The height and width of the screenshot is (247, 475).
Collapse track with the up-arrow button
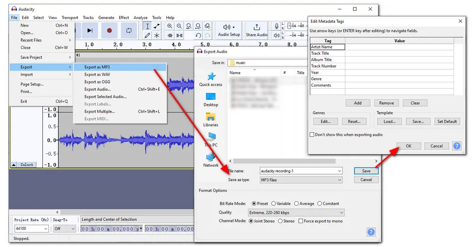coord(14,164)
